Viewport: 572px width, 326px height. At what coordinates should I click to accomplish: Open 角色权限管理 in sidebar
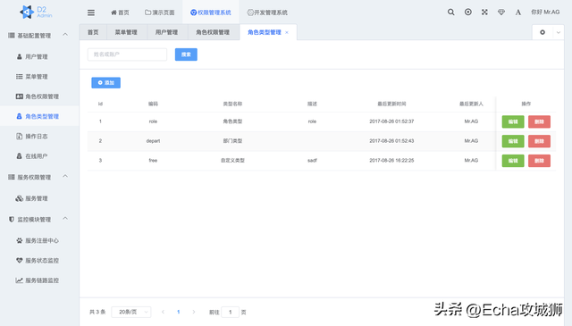tap(39, 96)
